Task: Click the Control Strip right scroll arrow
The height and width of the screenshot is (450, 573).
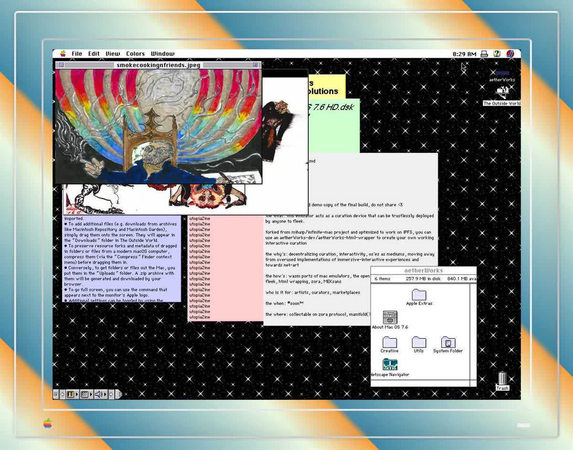Action: point(111,394)
